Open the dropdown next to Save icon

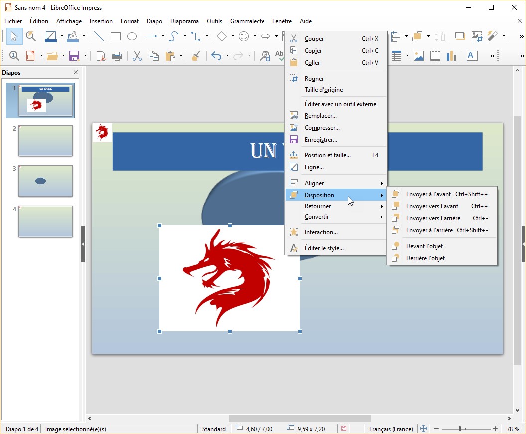pyautogui.click(x=86, y=56)
